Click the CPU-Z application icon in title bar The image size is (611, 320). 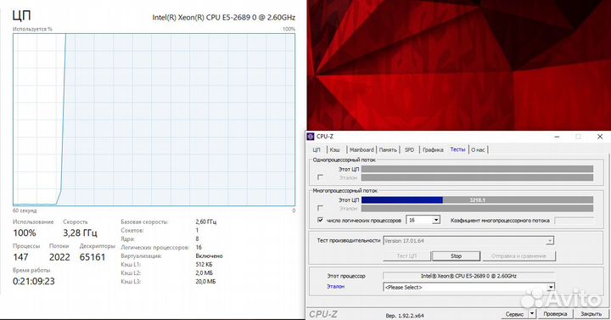coord(311,137)
